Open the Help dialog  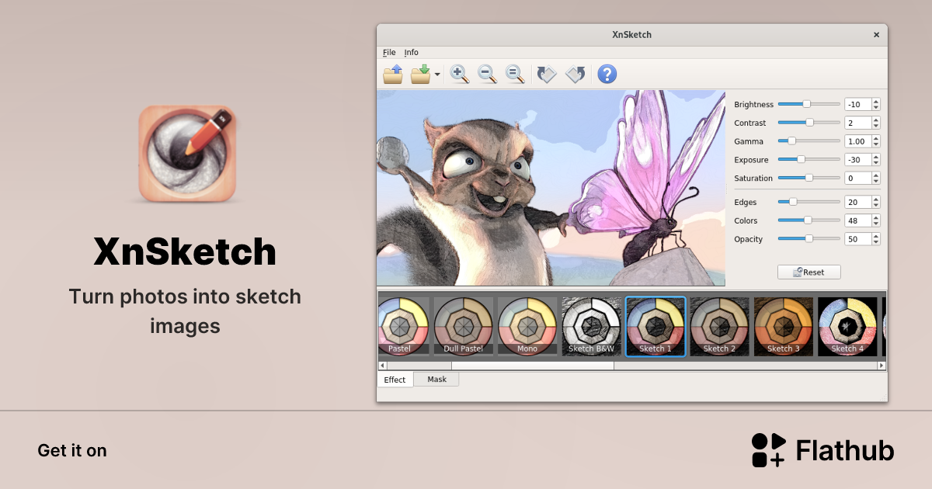pyautogui.click(x=607, y=74)
